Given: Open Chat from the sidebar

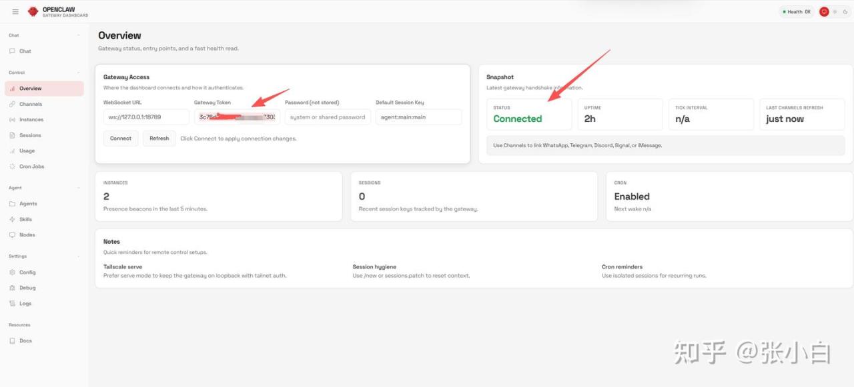Looking at the screenshot, I should coord(25,51).
